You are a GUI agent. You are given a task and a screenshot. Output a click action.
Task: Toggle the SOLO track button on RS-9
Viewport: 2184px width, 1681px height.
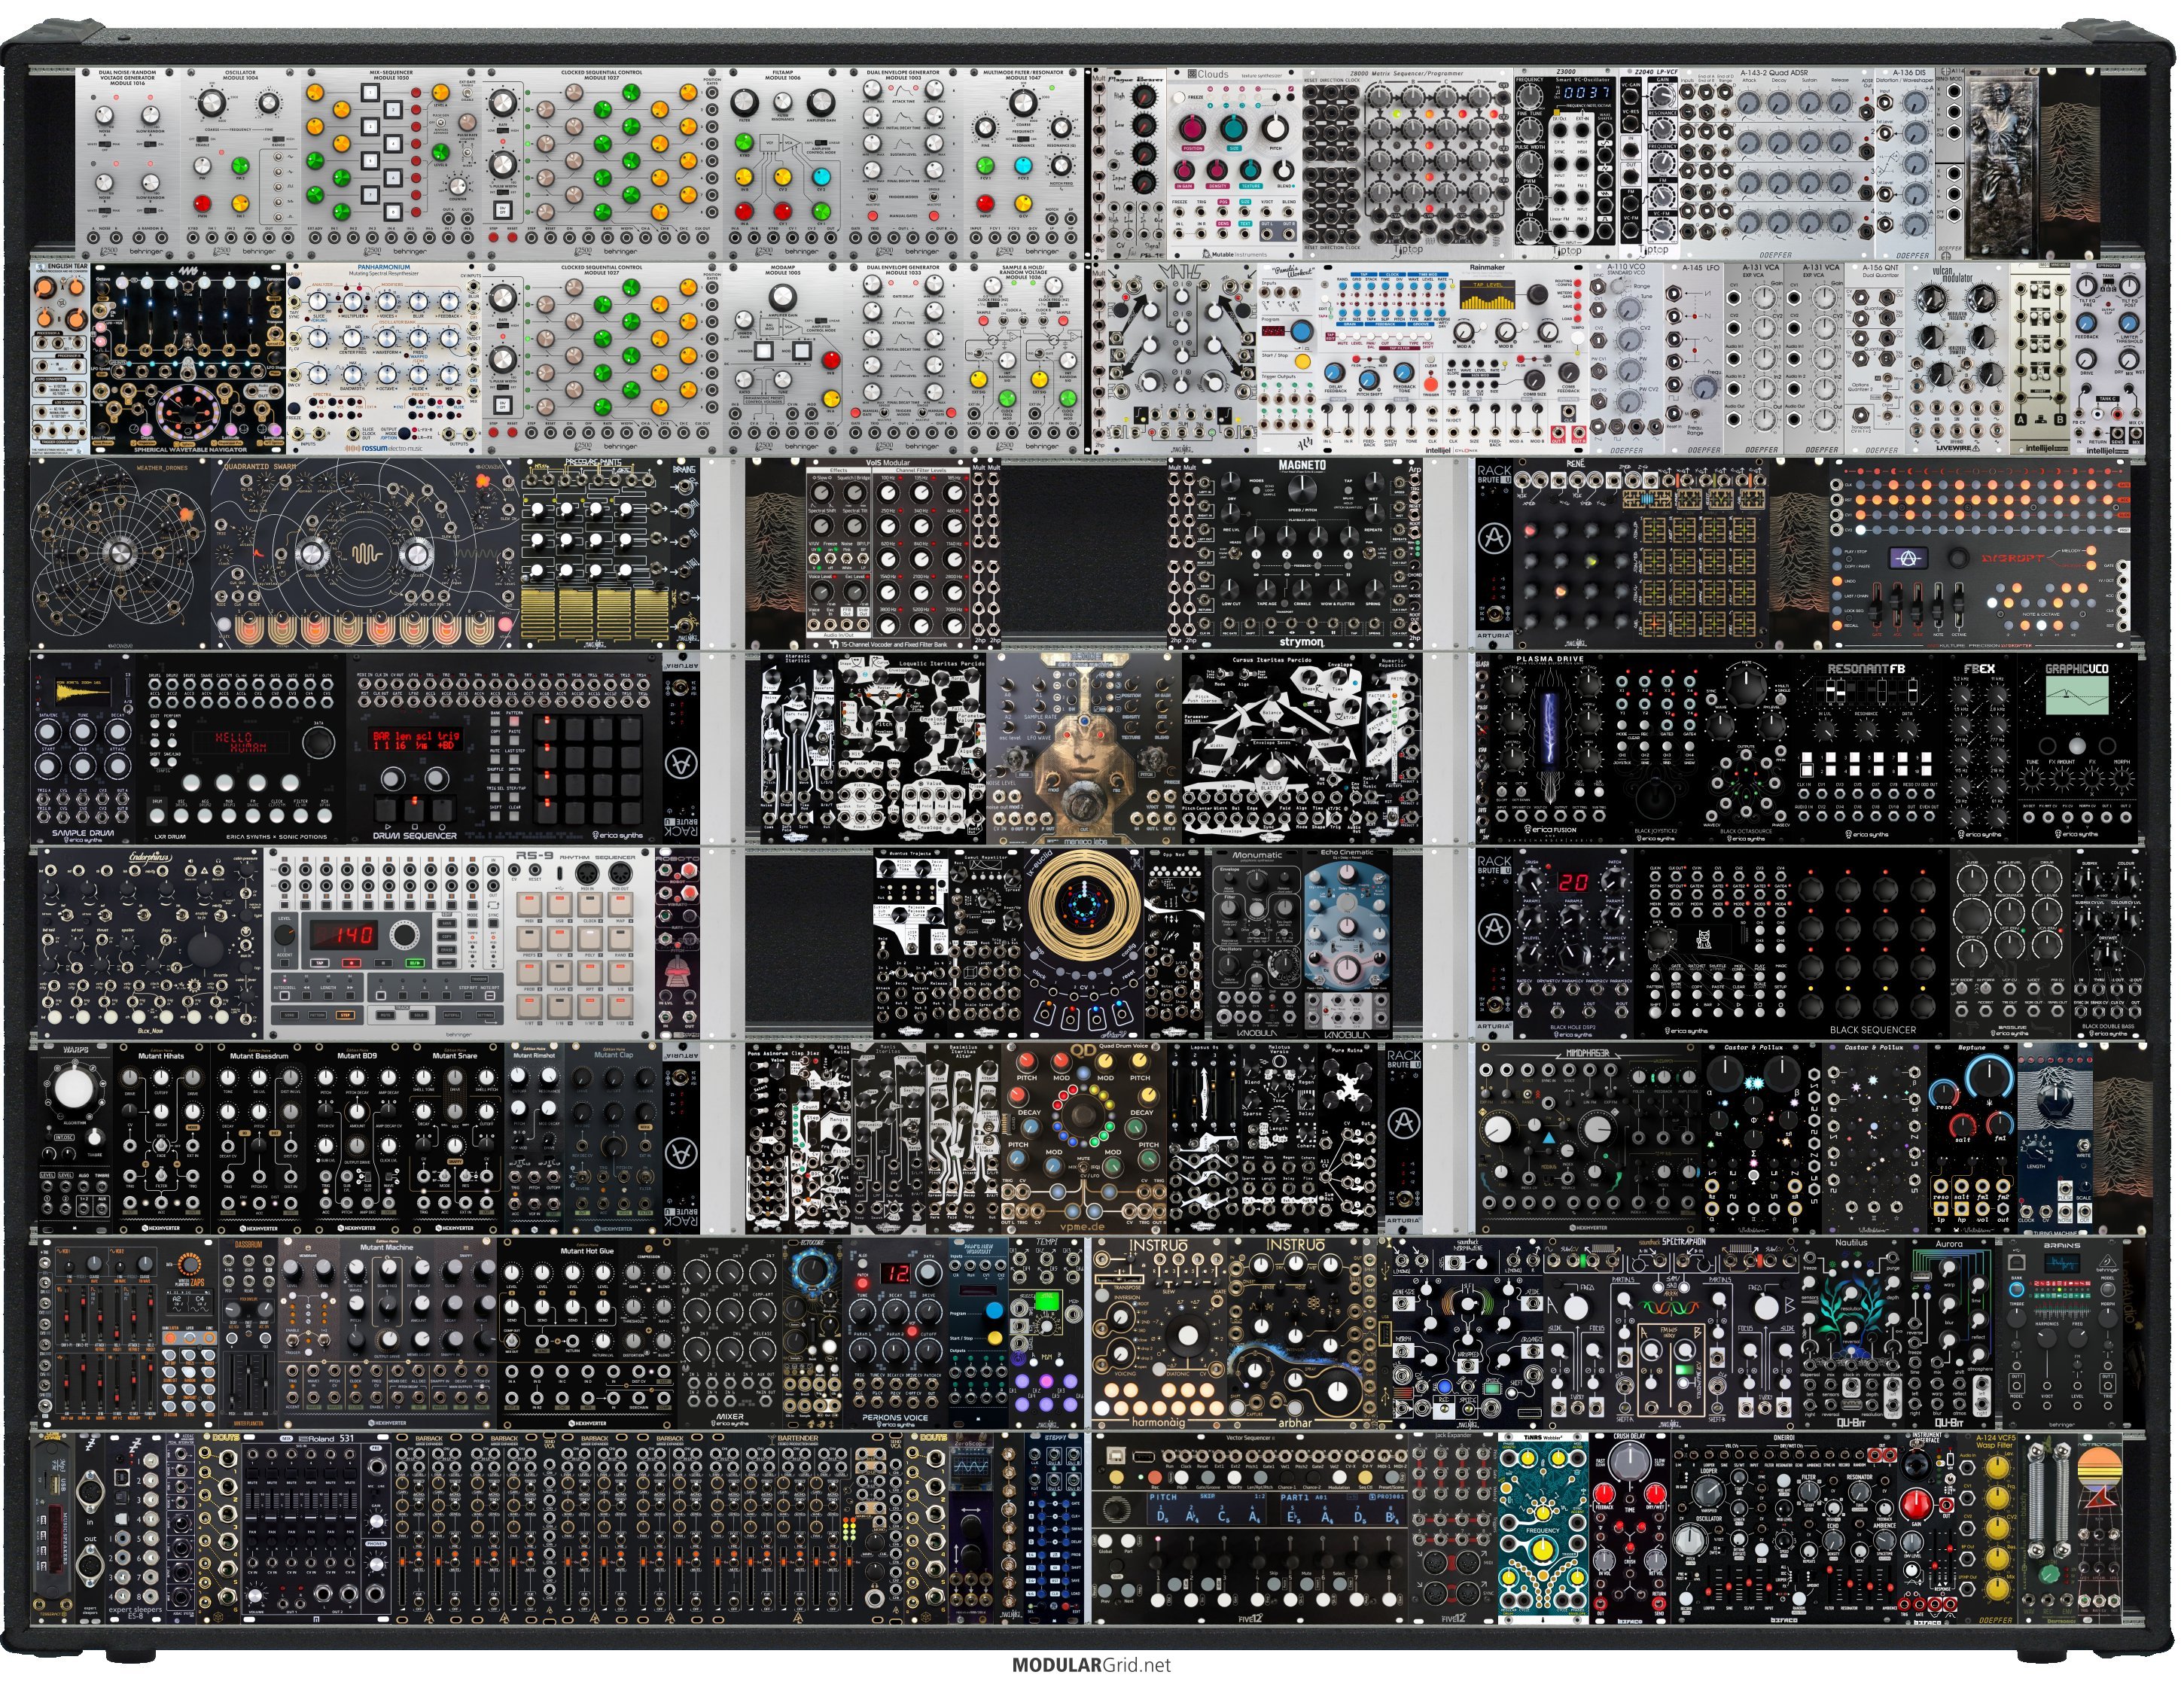tap(419, 1015)
